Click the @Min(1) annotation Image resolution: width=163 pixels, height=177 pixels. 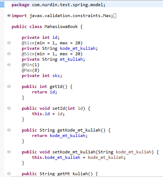click(30, 65)
